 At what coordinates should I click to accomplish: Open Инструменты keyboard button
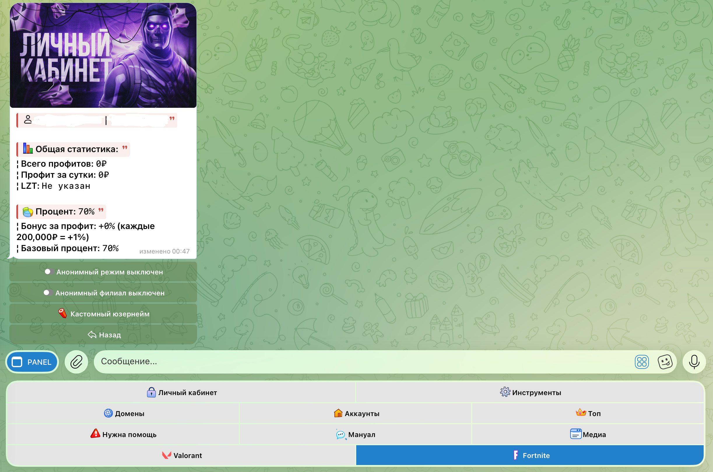(x=530, y=392)
